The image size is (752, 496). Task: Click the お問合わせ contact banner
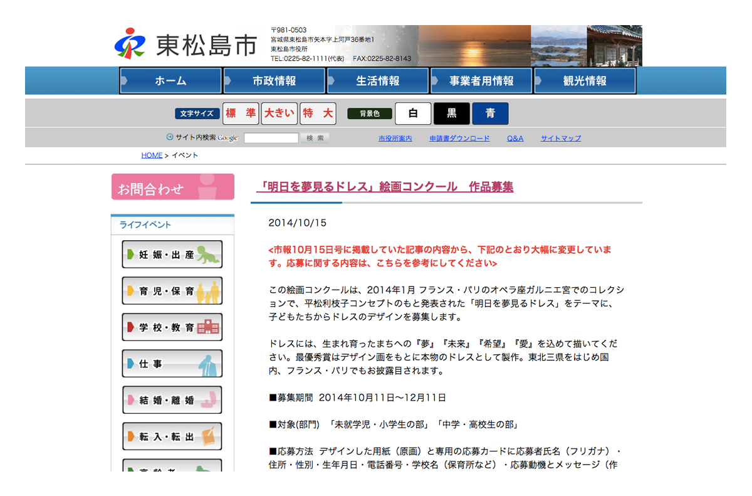(173, 187)
